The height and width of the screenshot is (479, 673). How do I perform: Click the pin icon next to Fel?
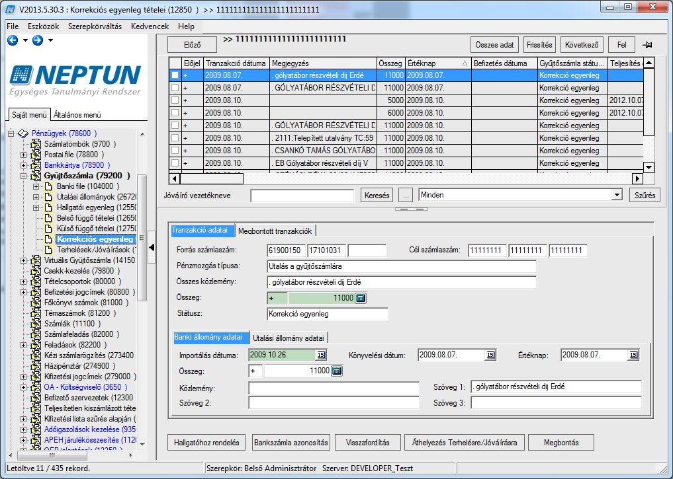coord(647,45)
